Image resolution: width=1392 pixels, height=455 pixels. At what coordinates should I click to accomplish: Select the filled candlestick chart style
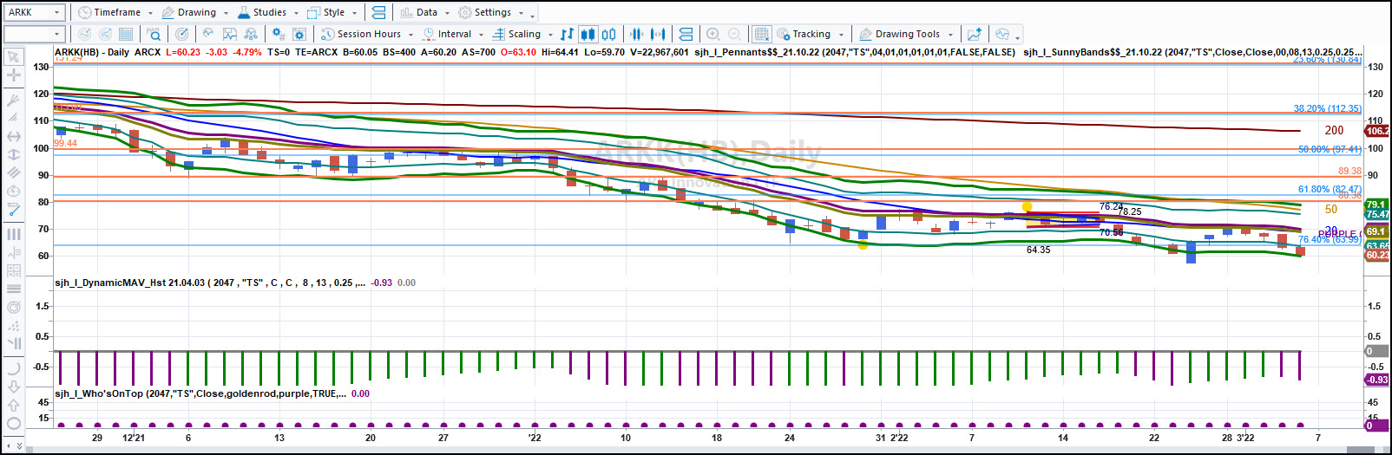[x=588, y=34]
